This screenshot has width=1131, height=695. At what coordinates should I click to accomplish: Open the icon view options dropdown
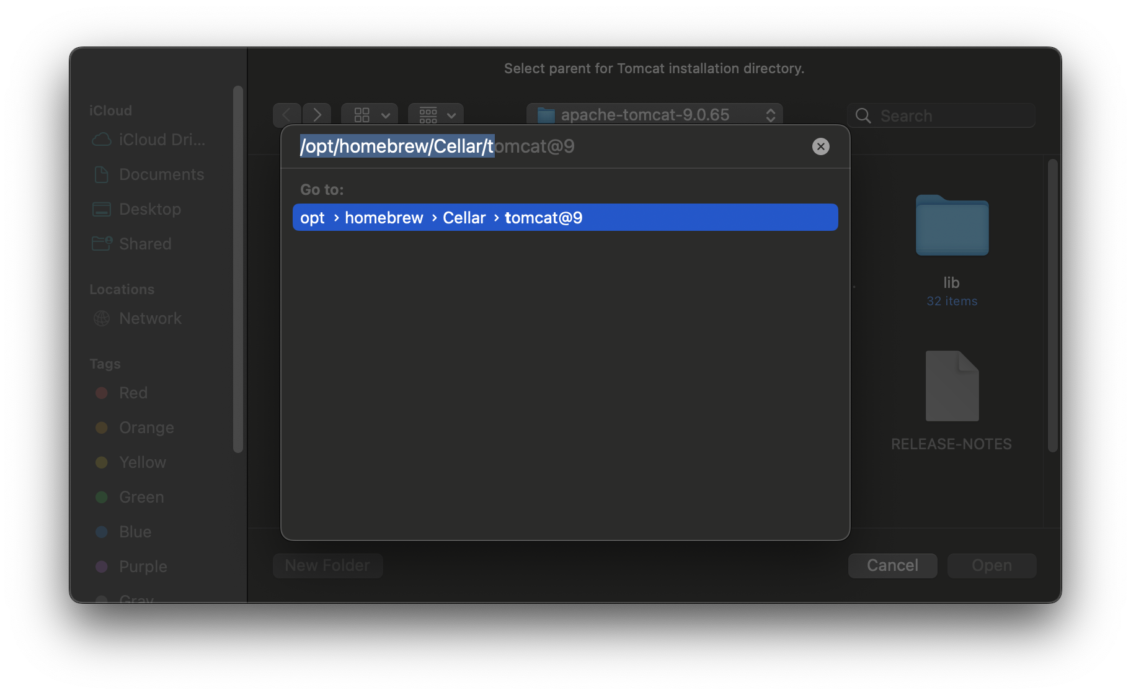pyautogui.click(x=370, y=115)
